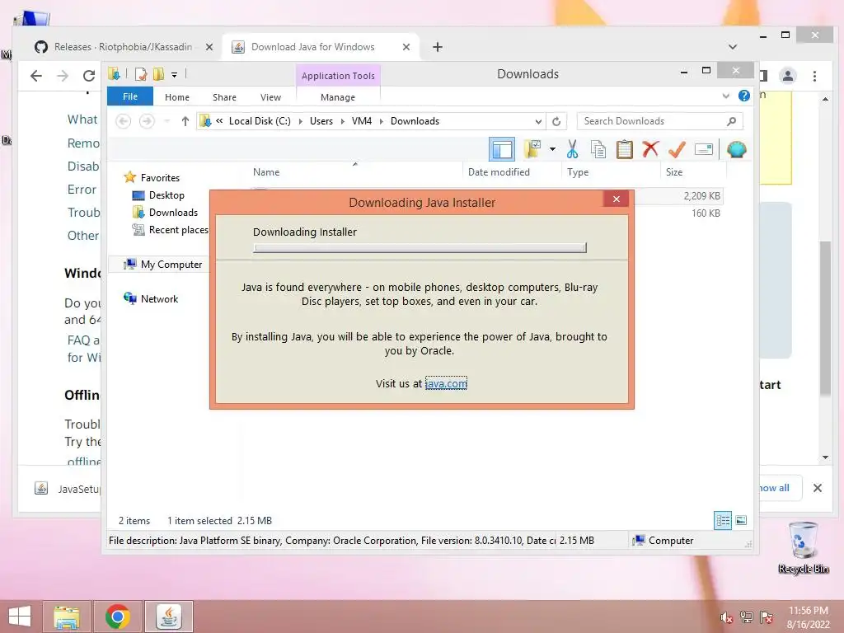Open Chrome's three-dot menu
Screen dimensions: 844x633
point(815,76)
